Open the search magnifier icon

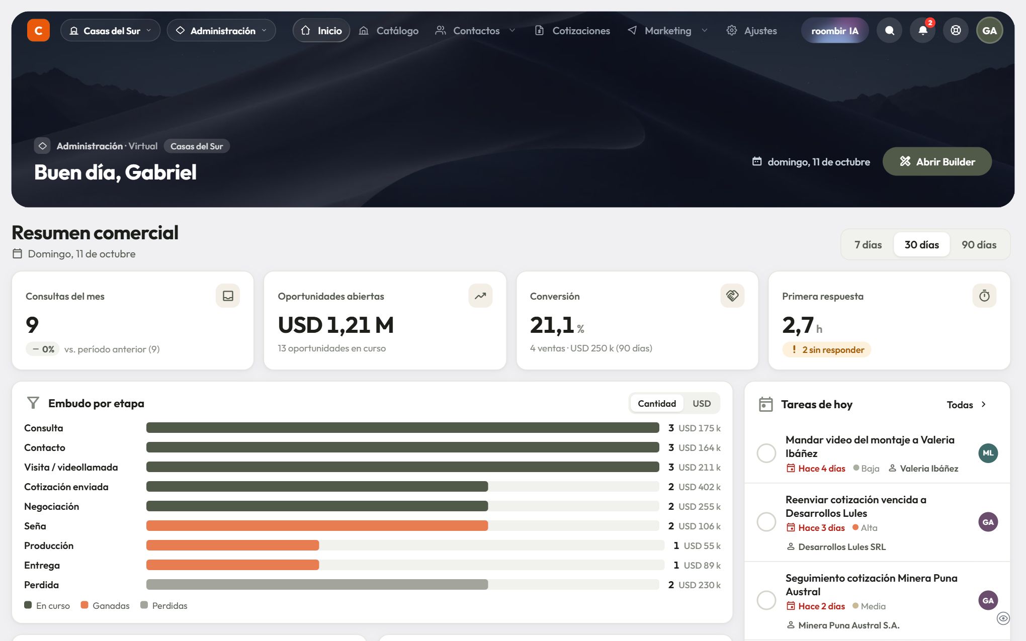[889, 30]
